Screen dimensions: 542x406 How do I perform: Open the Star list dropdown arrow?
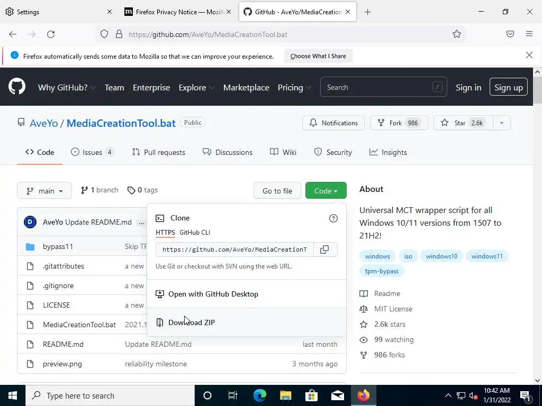[502, 123]
